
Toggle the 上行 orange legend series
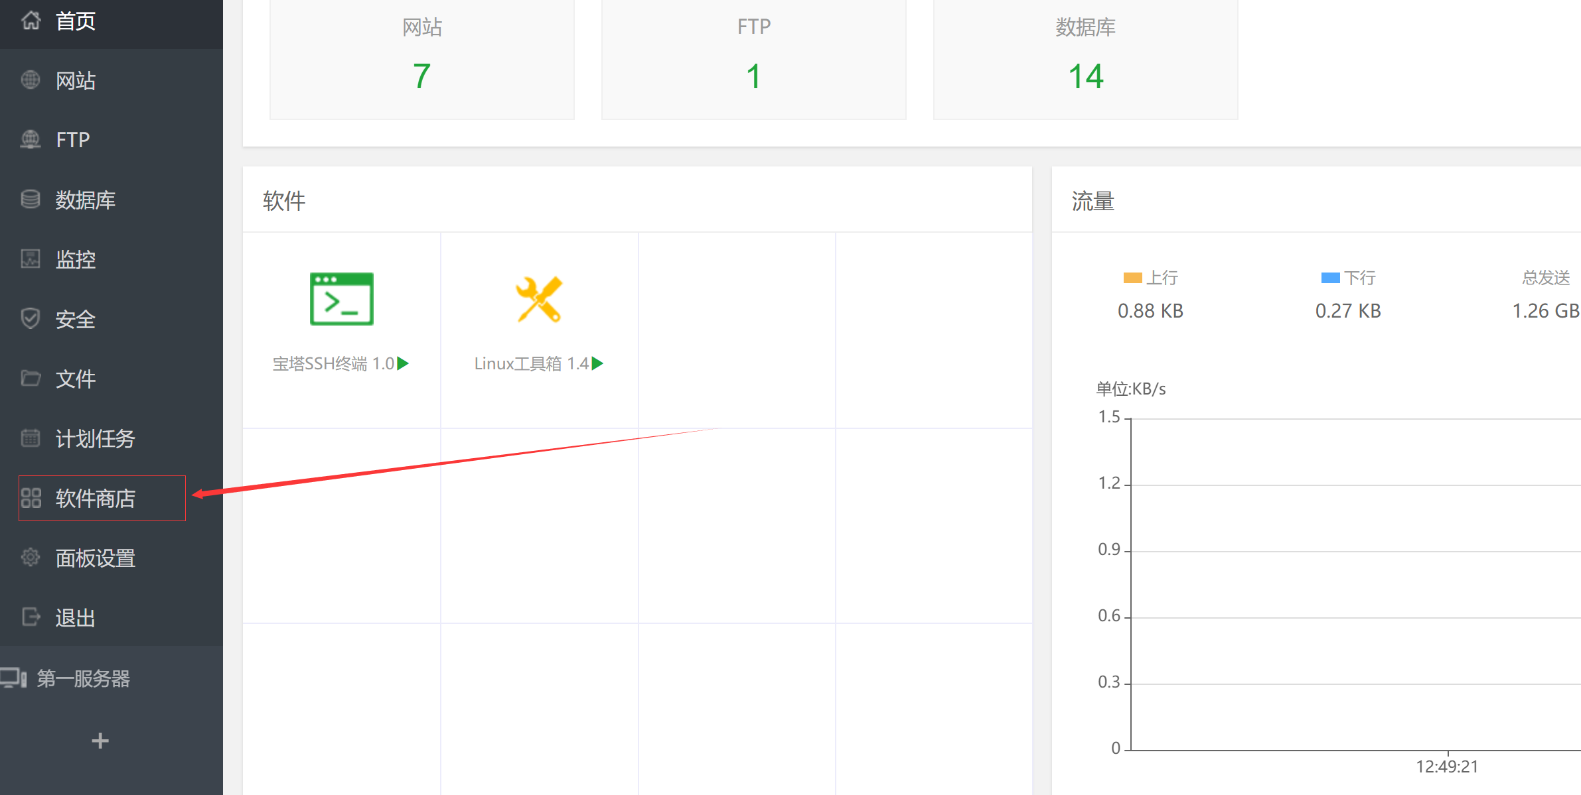(1151, 278)
